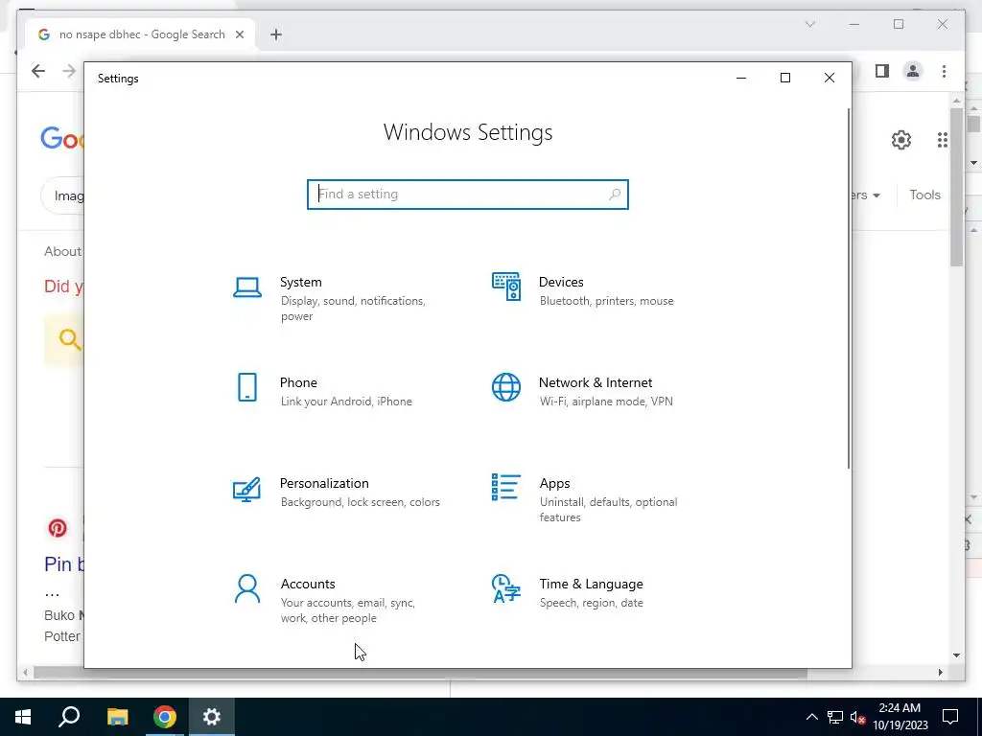Click magnifier icon in Find a setting box

coord(615,194)
